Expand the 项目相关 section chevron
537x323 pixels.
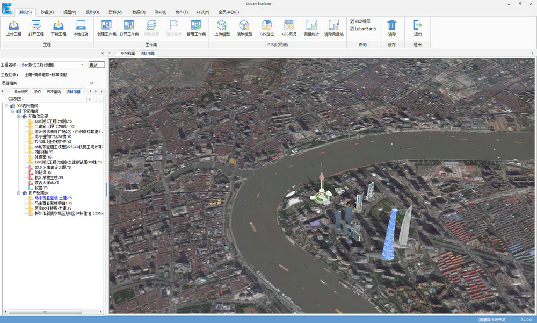tap(91, 83)
